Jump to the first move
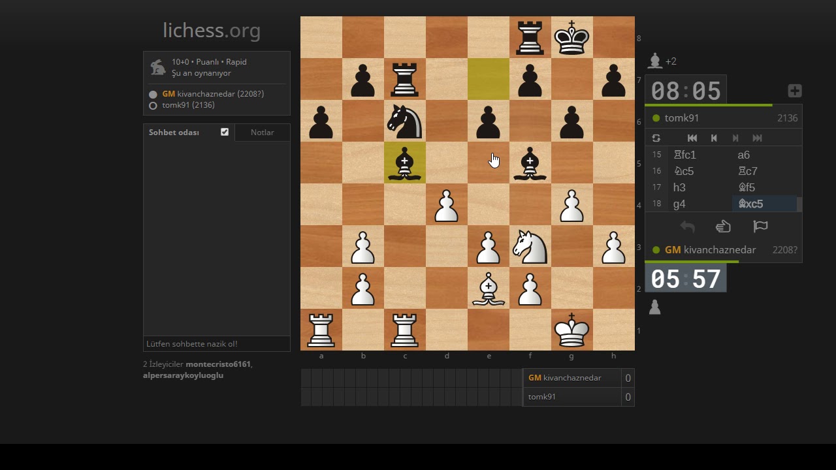This screenshot has width=836, height=470. 692,138
